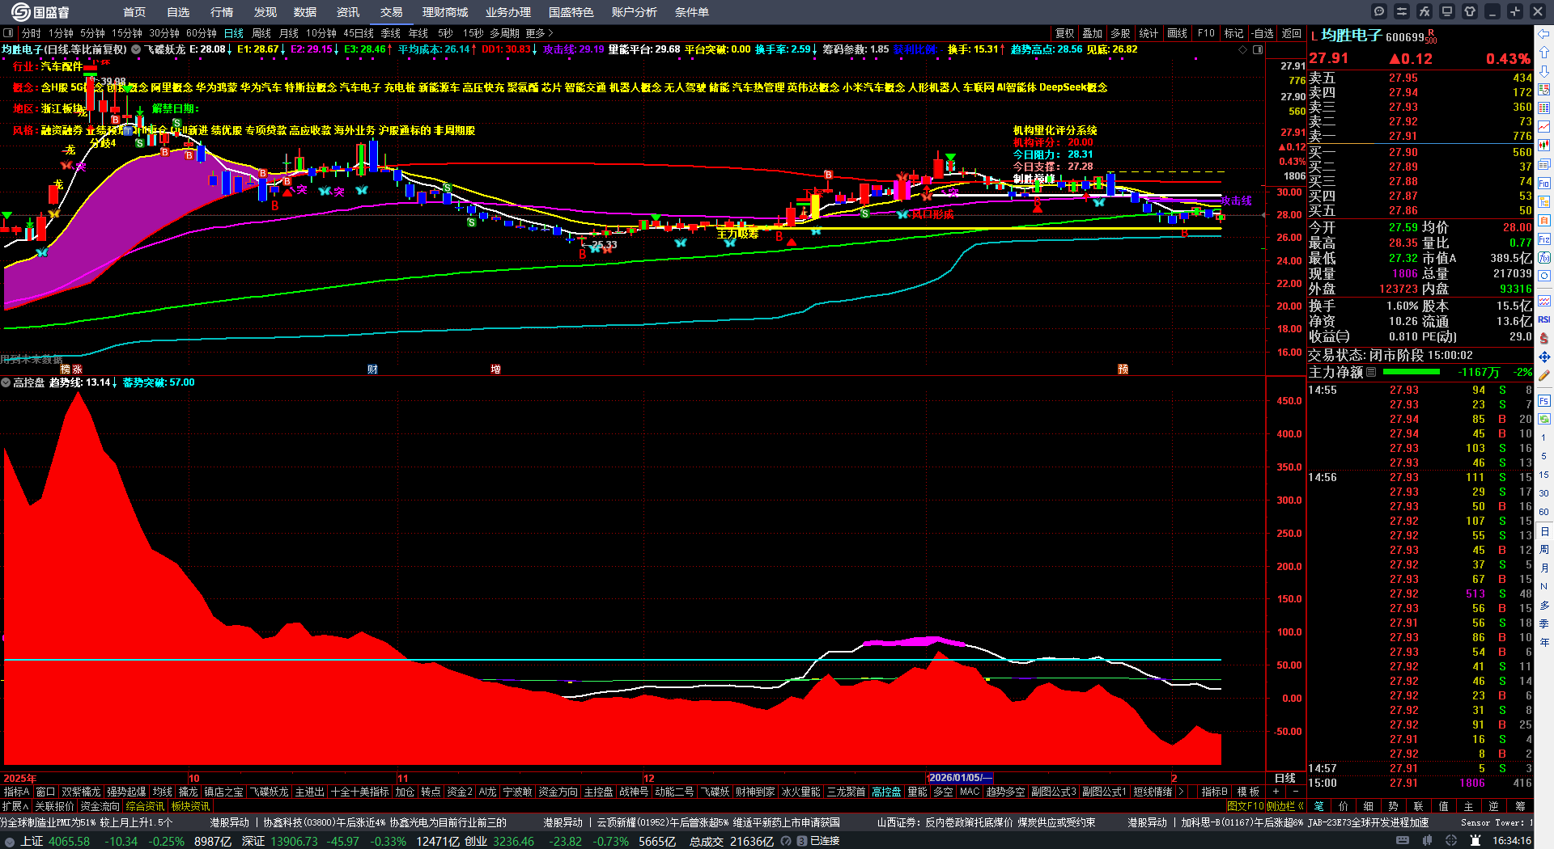This screenshot has height=849, width=1554.
Task: Open the 交易 menu
Action: coord(392,12)
